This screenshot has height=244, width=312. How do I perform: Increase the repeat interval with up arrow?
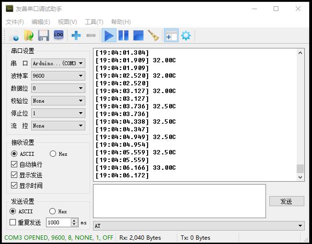click(74, 221)
